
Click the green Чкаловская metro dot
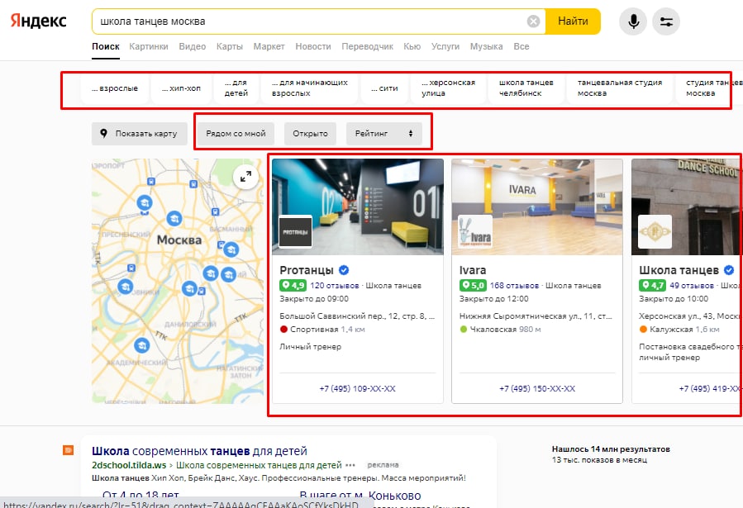464,330
